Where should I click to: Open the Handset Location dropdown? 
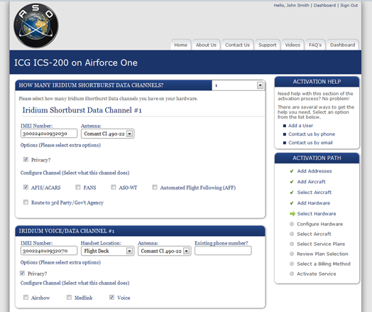pyautogui.click(x=107, y=251)
